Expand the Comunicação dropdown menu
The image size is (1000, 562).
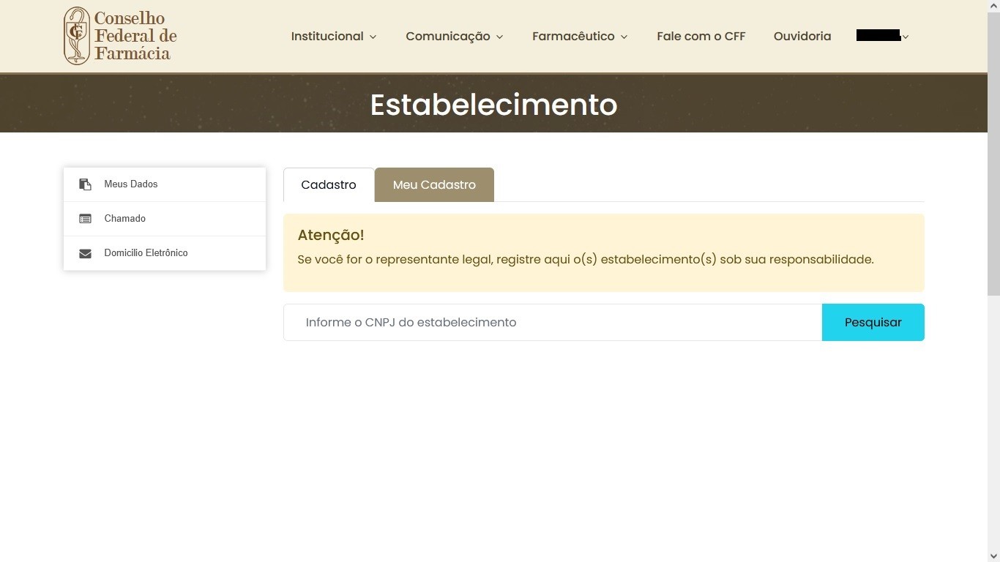click(x=455, y=37)
